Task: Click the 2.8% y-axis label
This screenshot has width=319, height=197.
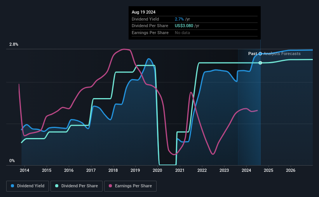Action: pos(14,45)
